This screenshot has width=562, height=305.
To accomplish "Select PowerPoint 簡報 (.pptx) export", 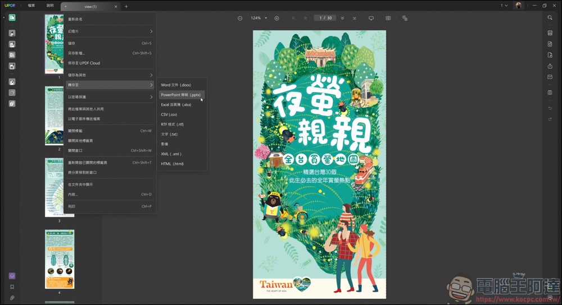I will click(x=182, y=95).
